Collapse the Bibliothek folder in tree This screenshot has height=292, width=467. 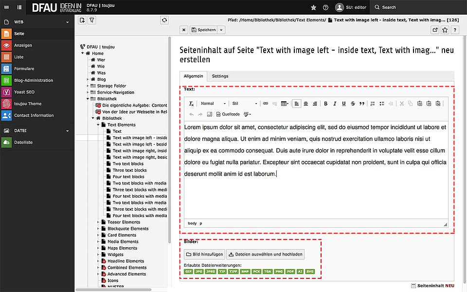tap(88, 99)
